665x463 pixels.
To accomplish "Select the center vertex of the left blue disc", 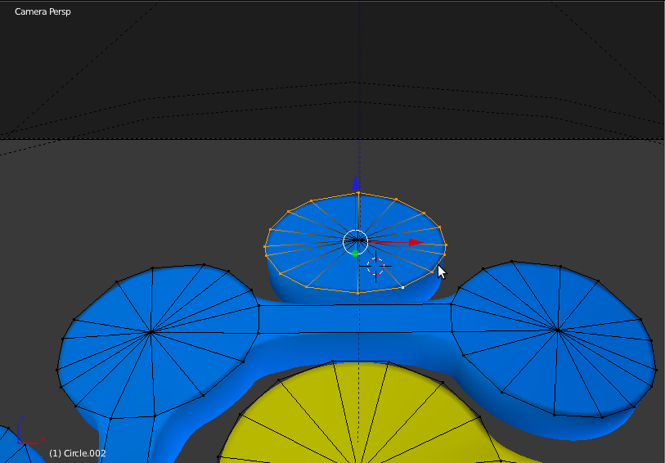I will 151,332.
